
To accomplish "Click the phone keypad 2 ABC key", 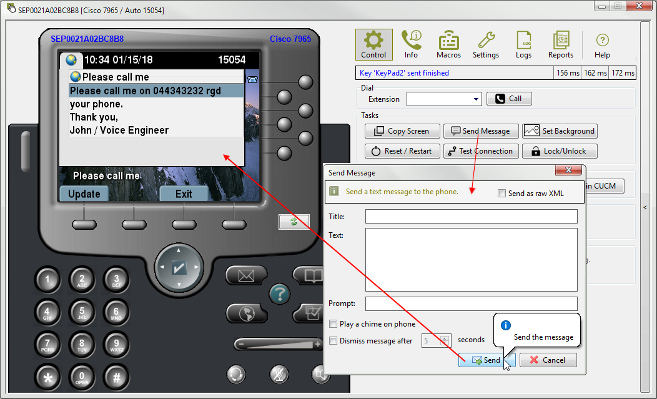I will (82, 280).
